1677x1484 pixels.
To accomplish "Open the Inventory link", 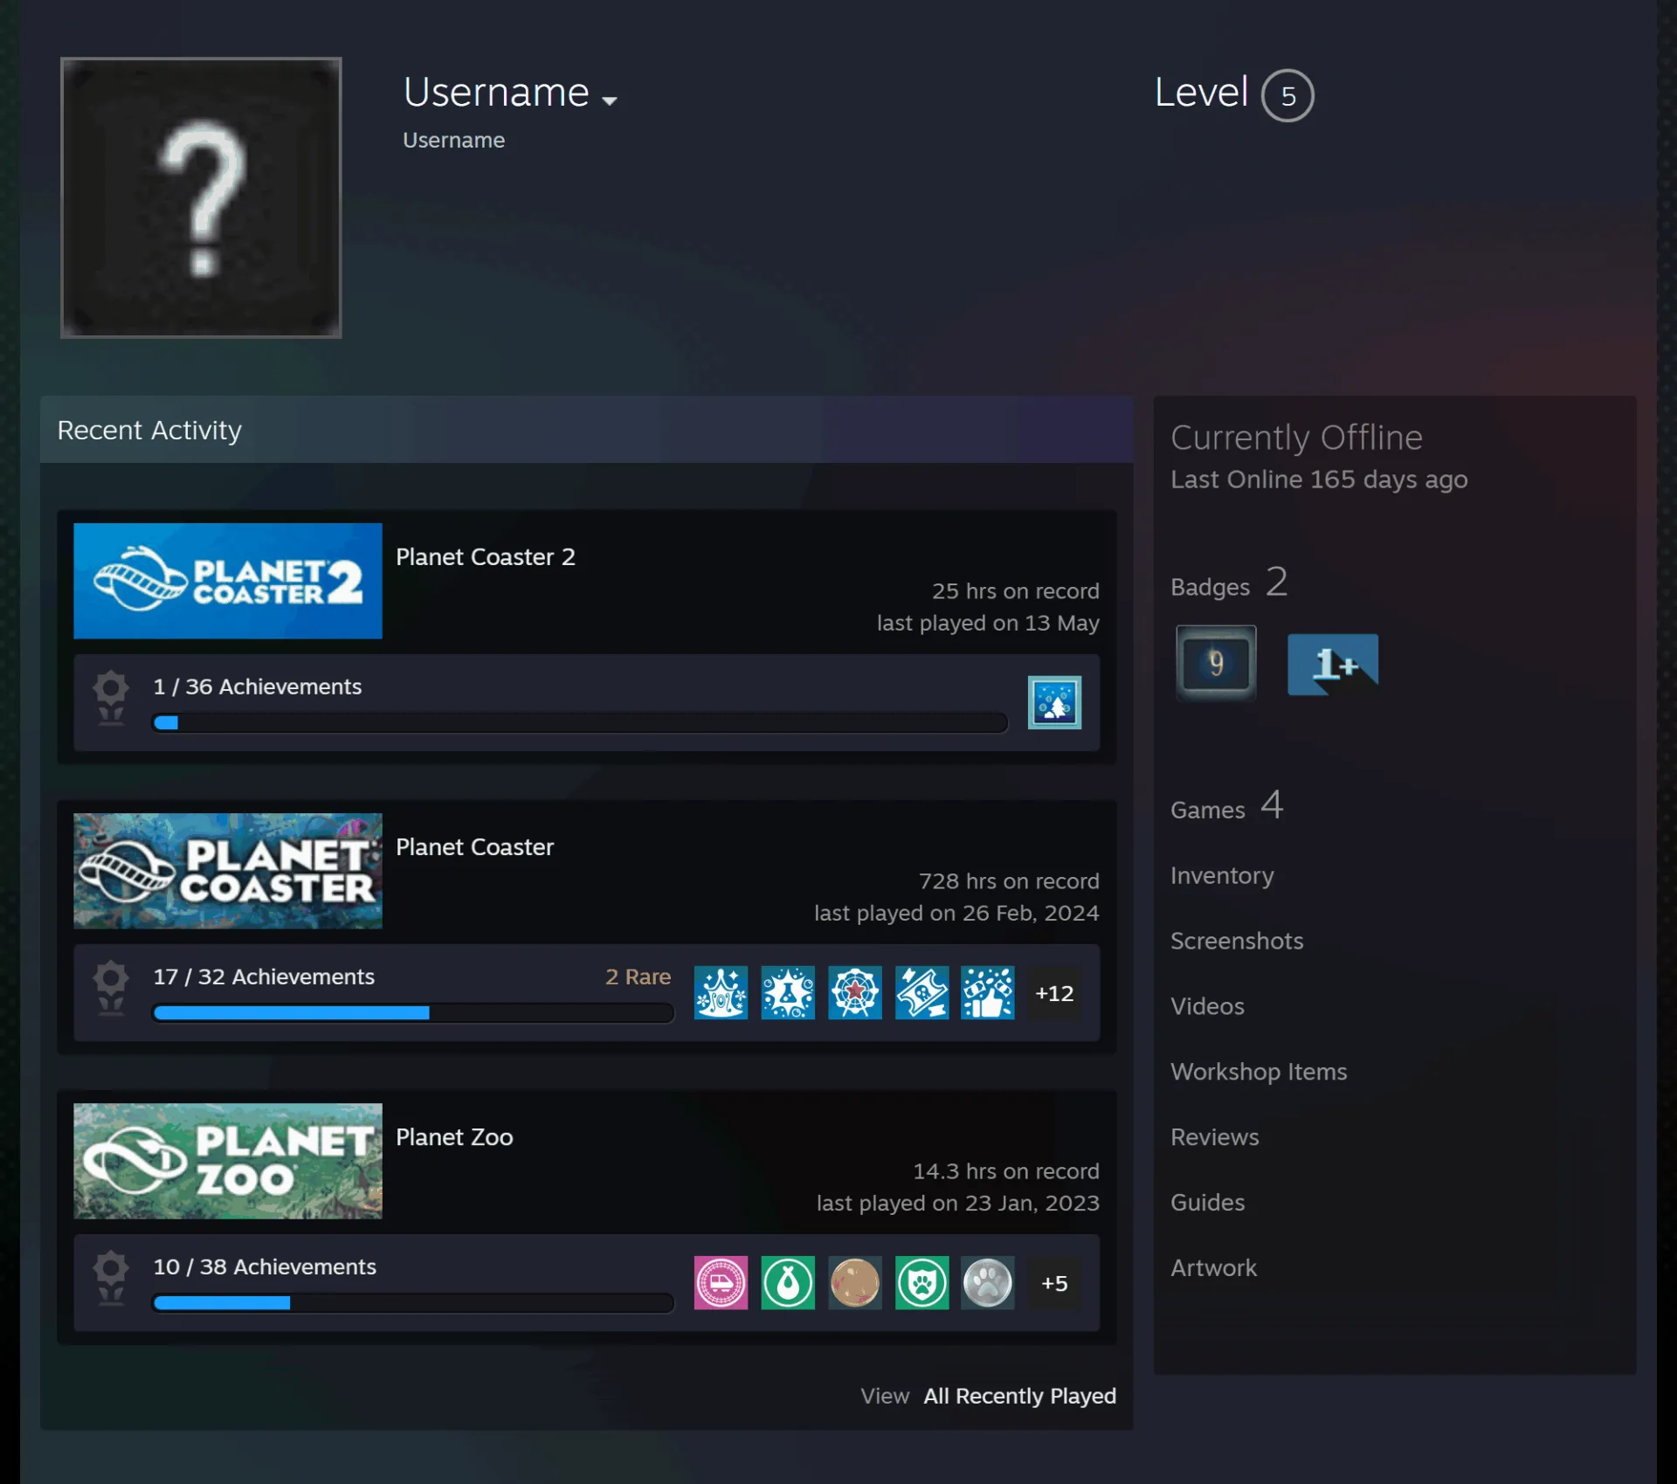I will [1222, 875].
